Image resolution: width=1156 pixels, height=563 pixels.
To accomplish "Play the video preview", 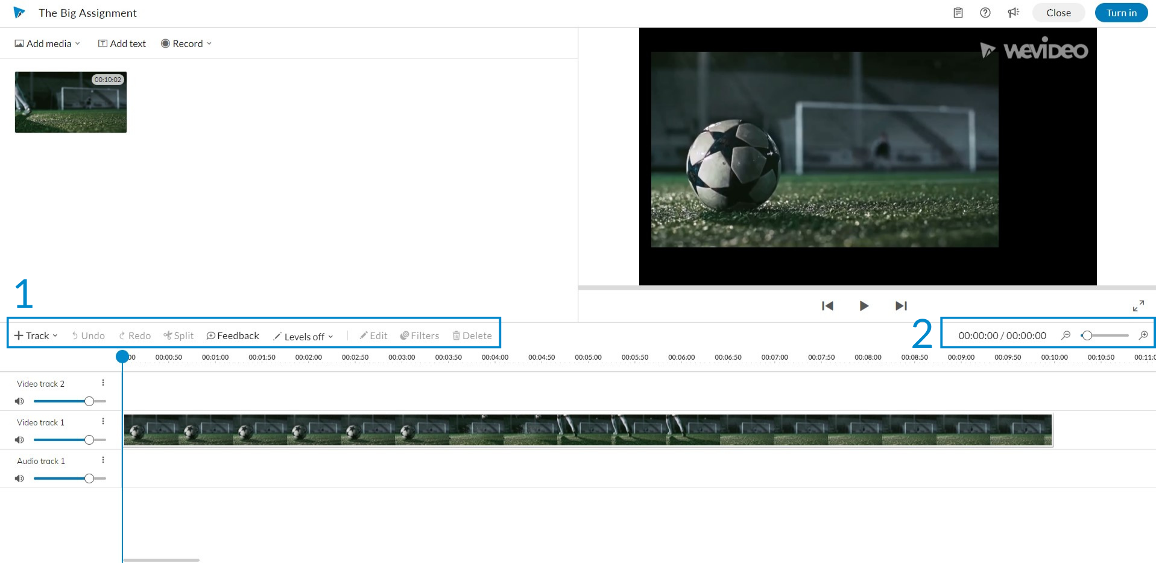I will point(864,306).
